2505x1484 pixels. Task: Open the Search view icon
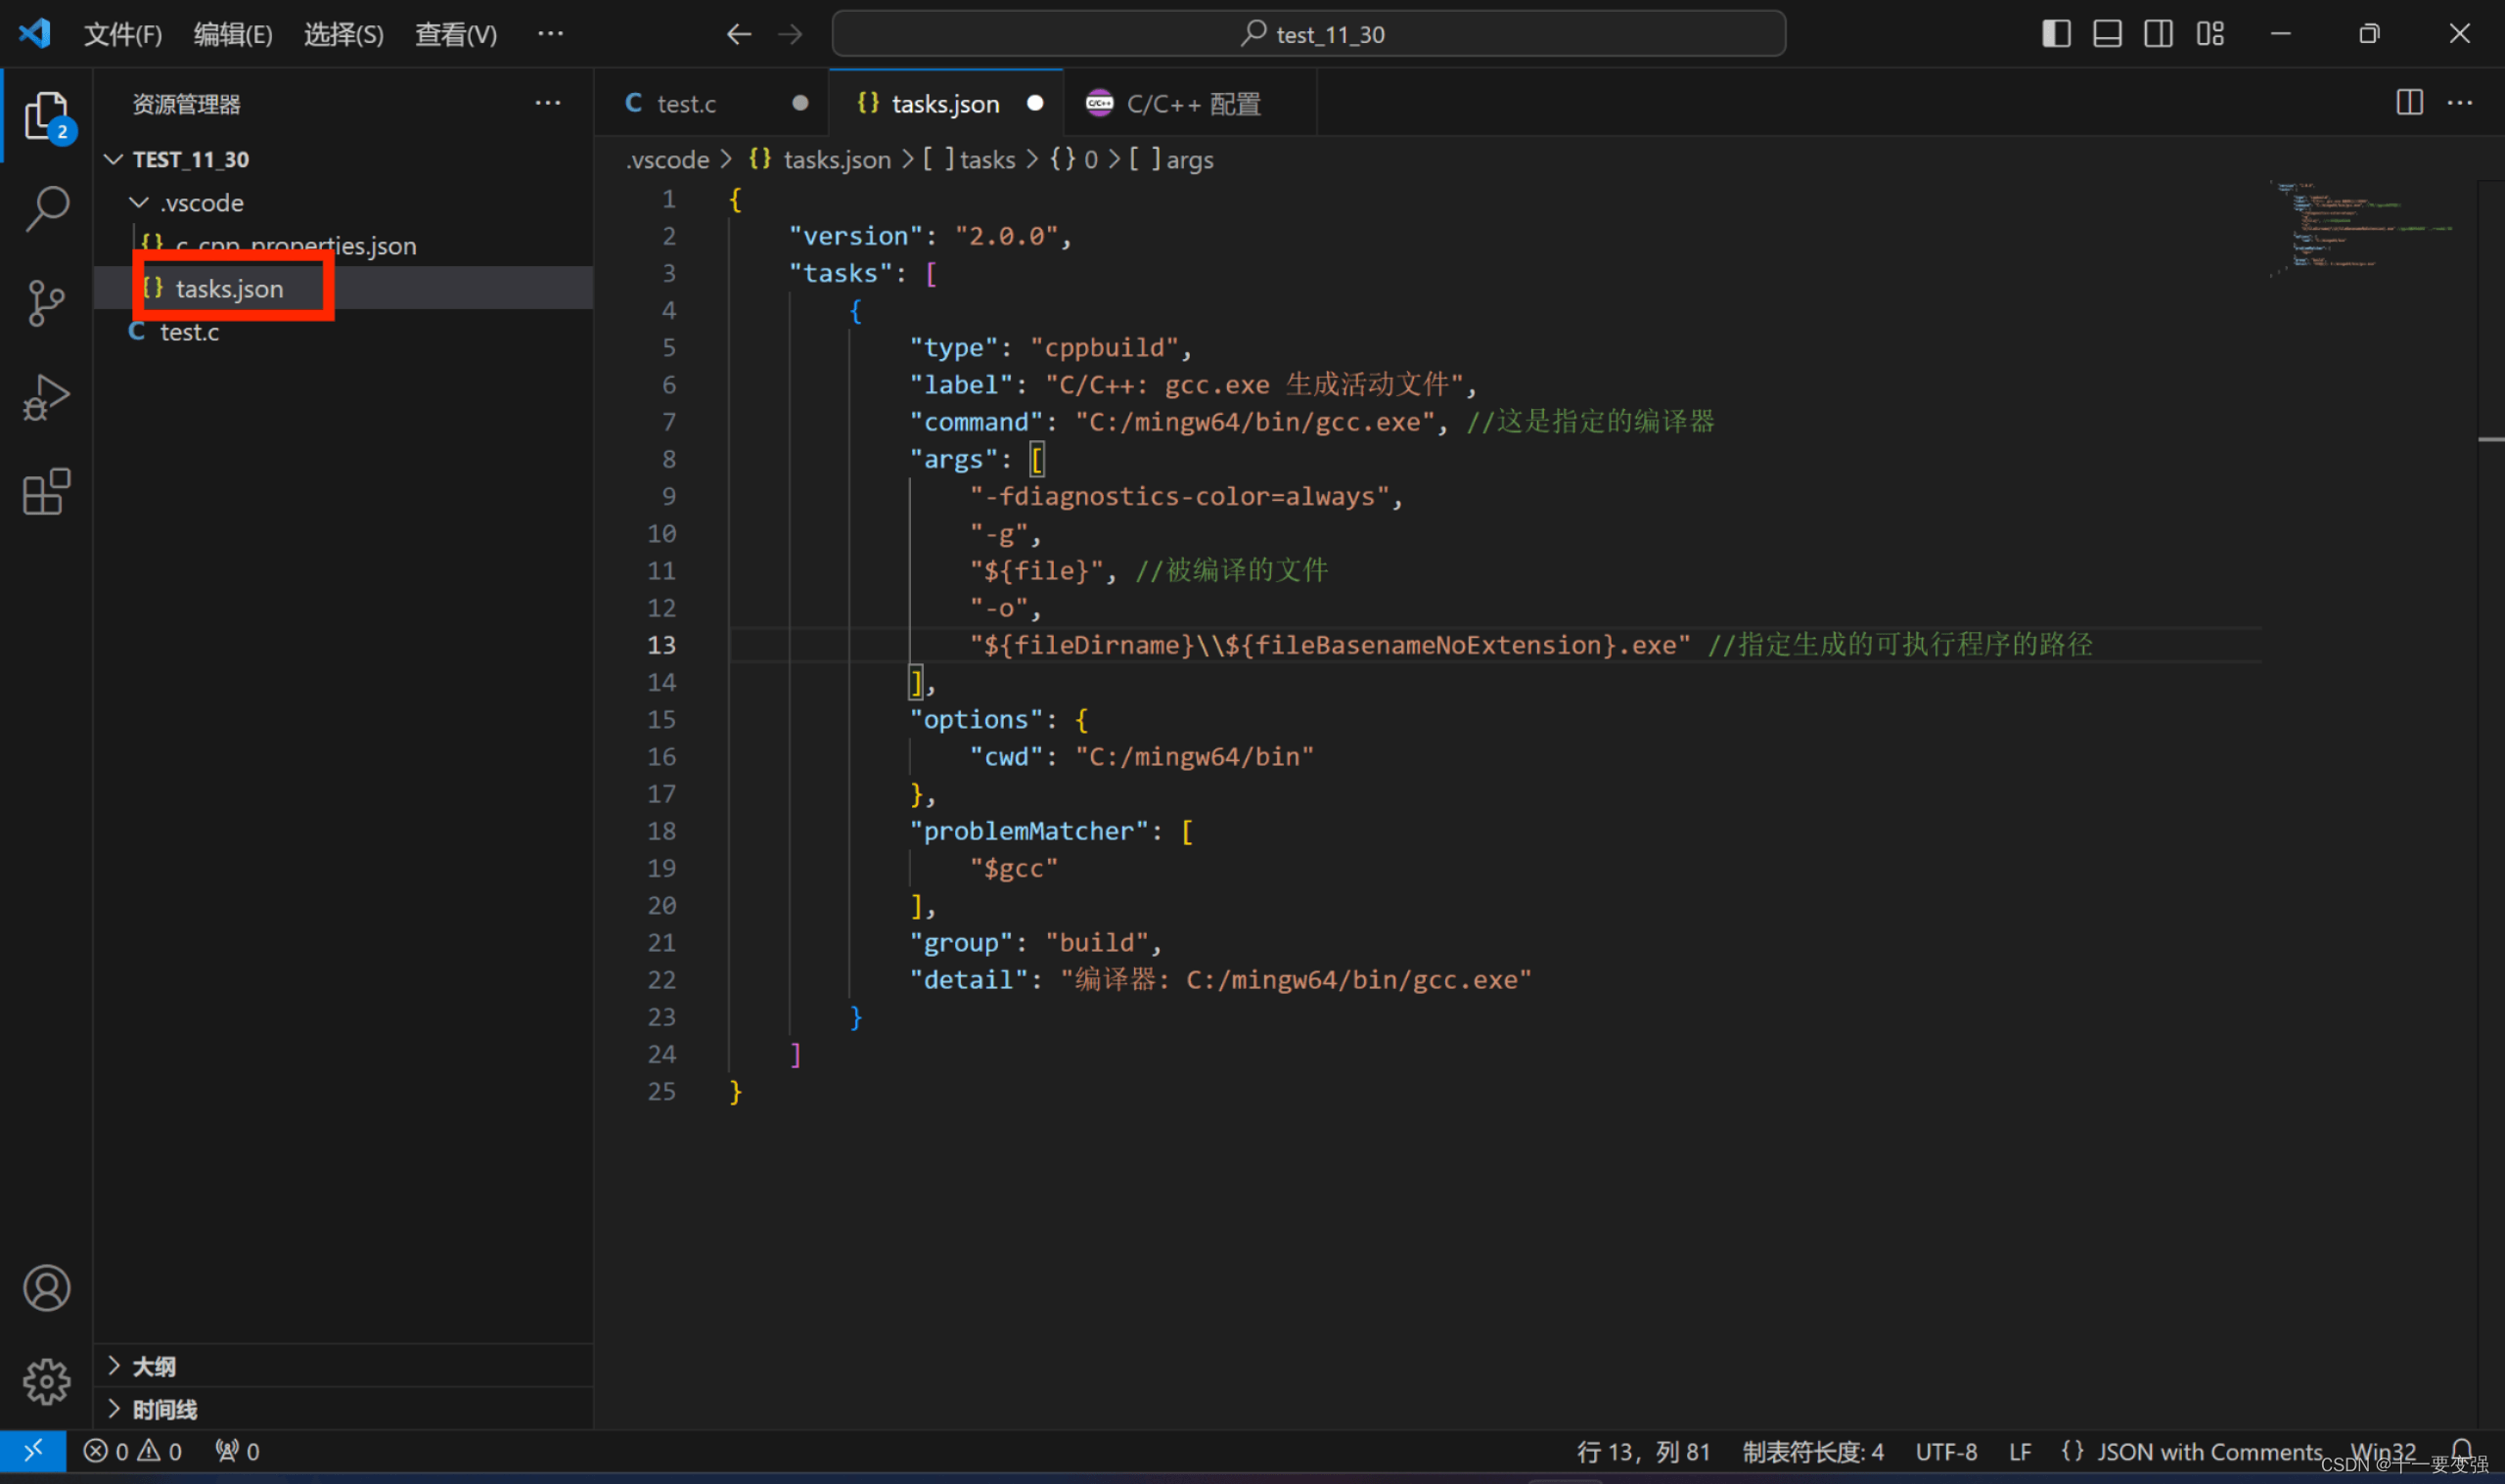point(46,209)
